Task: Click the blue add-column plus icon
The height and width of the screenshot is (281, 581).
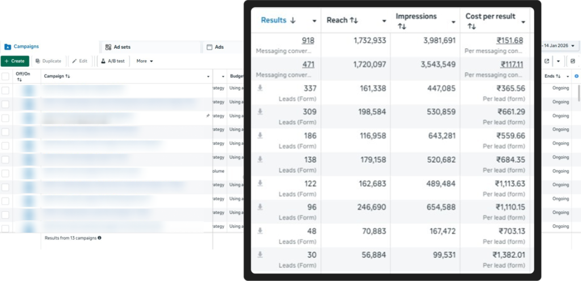Action: point(576,76)
